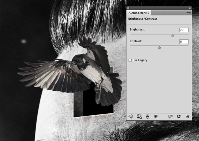Clip adjustment to layer below icon

tap(148, 116)
